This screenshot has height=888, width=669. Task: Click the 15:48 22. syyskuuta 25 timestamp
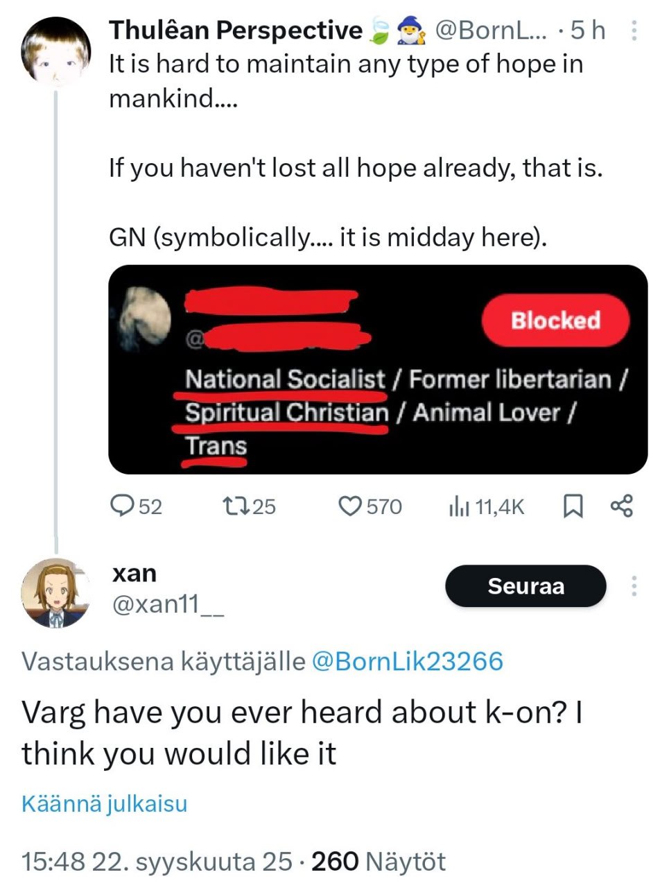coord(157,862)
